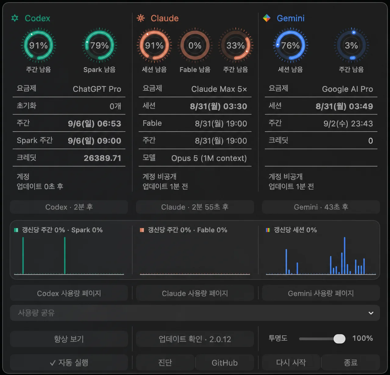
Task: Click the multicolor Gemini chart legend square
Action: (268, 230)
